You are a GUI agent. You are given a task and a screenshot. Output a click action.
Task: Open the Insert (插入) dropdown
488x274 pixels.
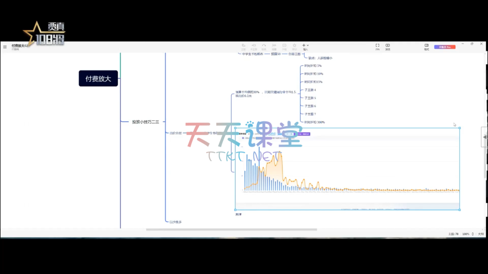click(305, 46)
